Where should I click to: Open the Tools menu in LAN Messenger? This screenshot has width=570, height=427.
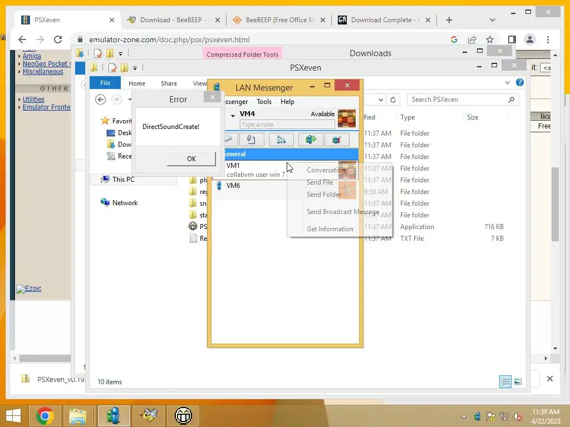pyautogui.click(x=264, y=102)
